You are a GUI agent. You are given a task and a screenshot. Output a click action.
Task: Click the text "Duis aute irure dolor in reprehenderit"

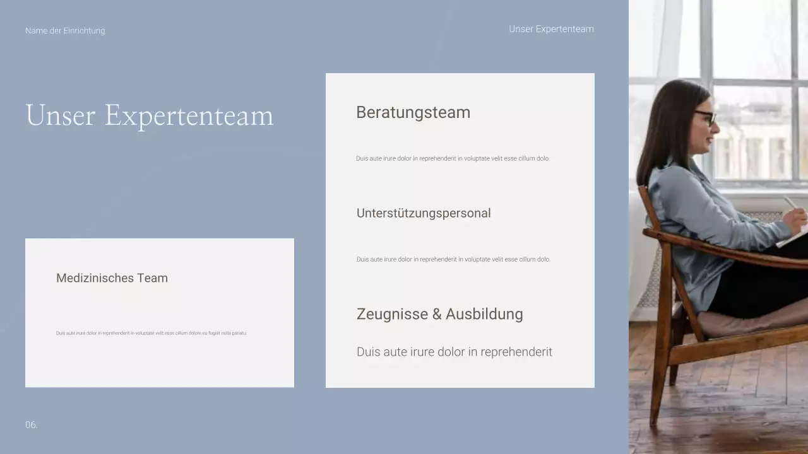pyautogui.click(x=454, y=352)
